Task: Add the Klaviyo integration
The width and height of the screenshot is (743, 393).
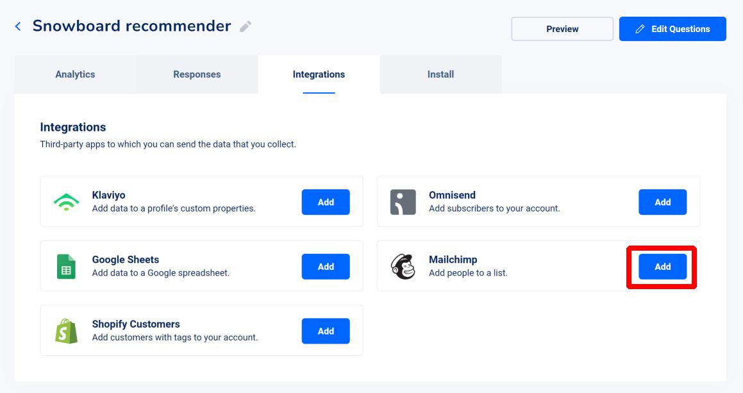Action: pos(326,202)
